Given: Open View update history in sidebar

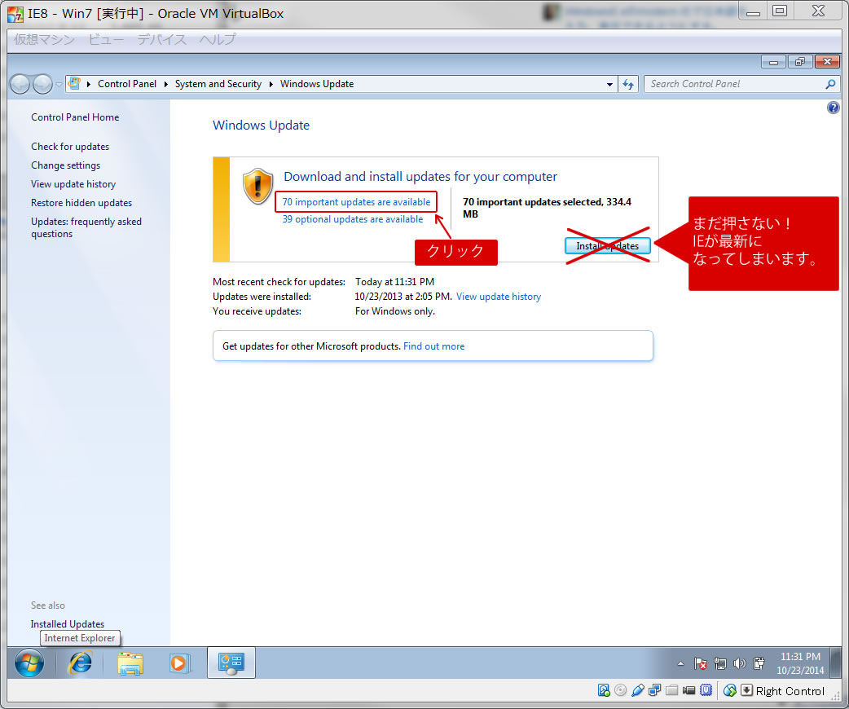Looking at the screenshot, I should 73,184.
